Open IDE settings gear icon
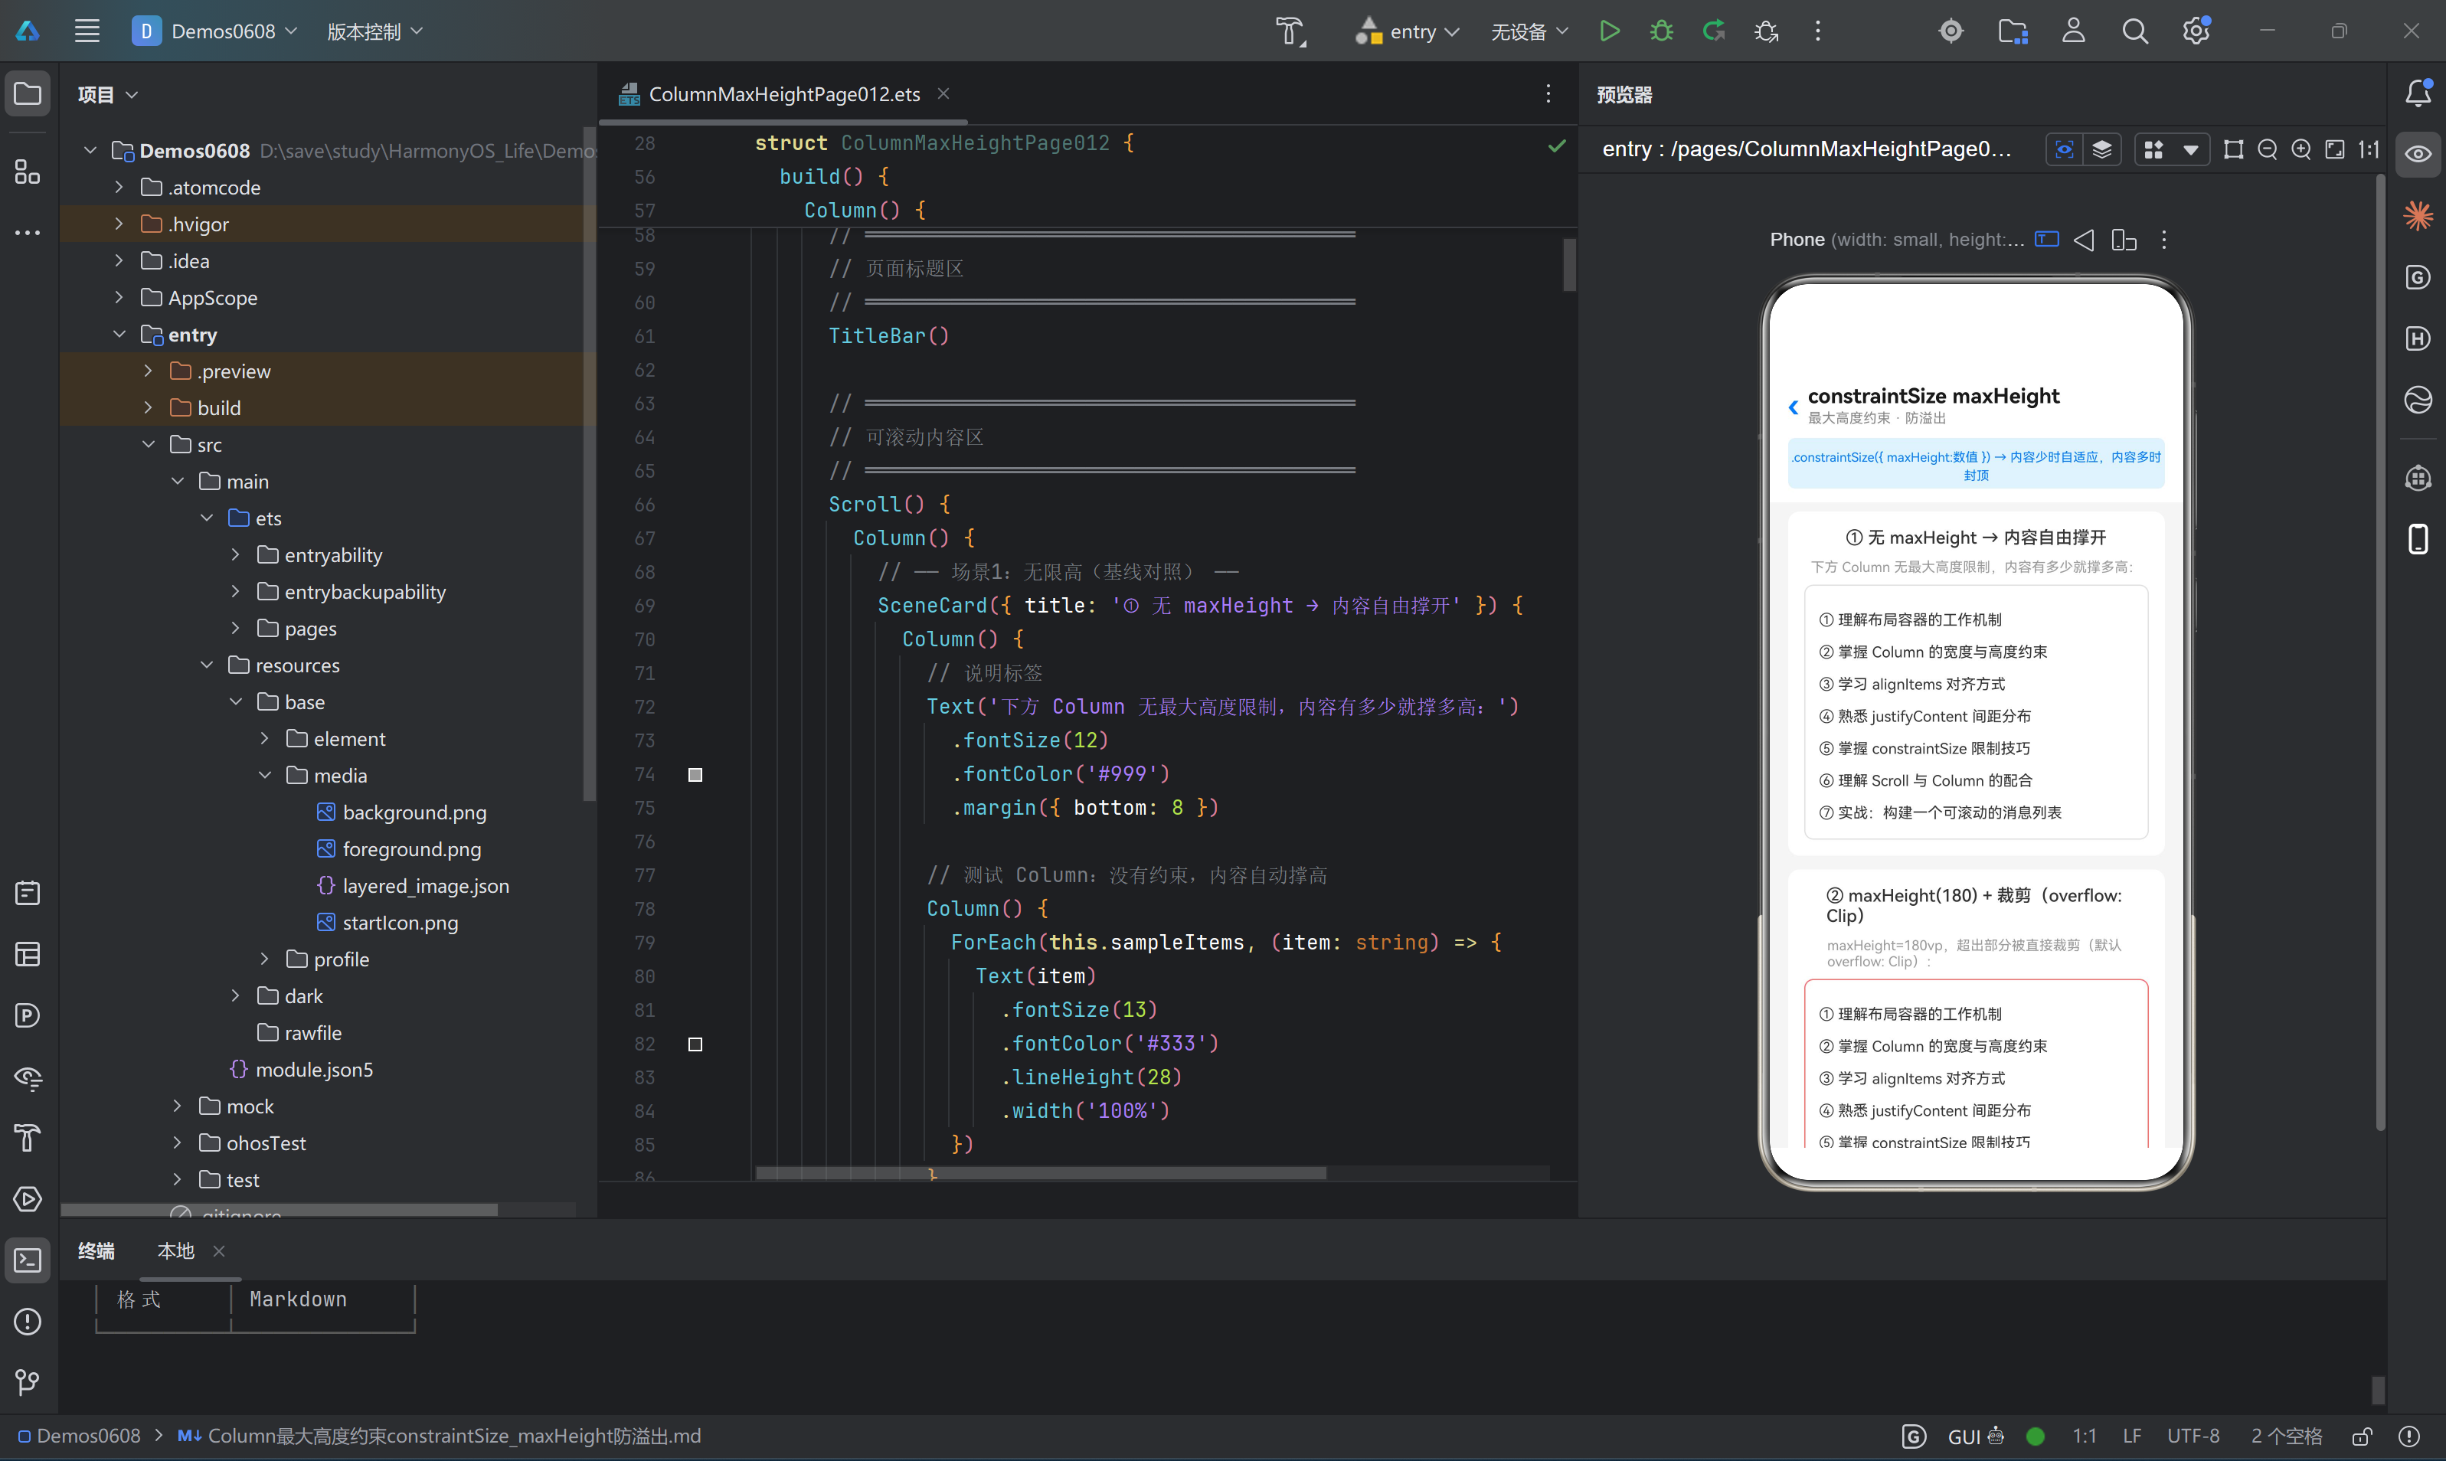The height and width of the screenshot is (1461, 2446). (x=2196, y=31)
